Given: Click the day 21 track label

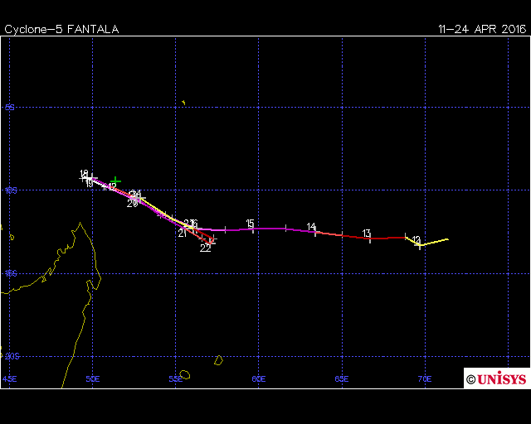Looking at the screenshot, I should 181,234.
